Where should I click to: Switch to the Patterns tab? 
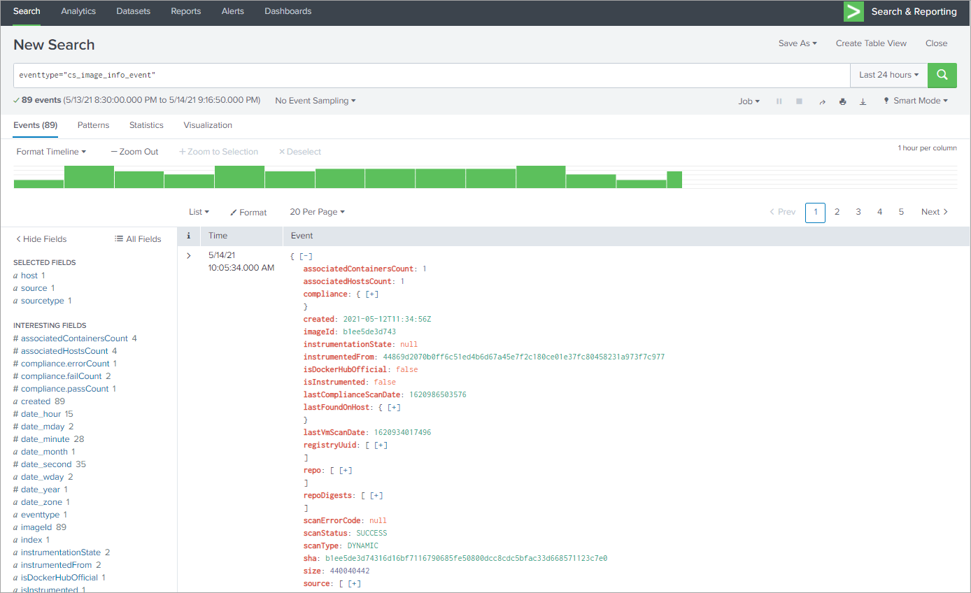(93, 125)
